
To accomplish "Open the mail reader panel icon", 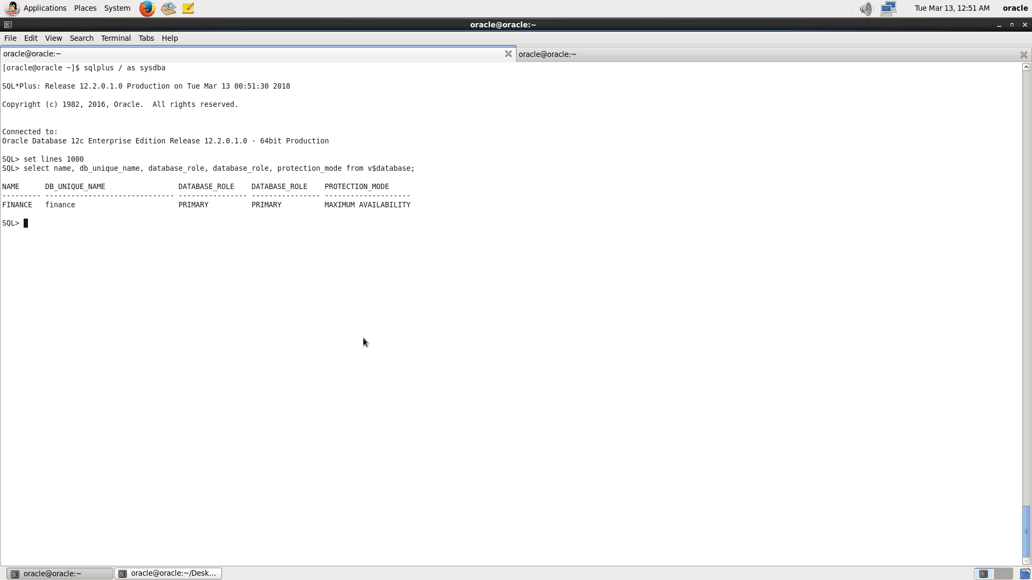I will (x=168, y=8).
